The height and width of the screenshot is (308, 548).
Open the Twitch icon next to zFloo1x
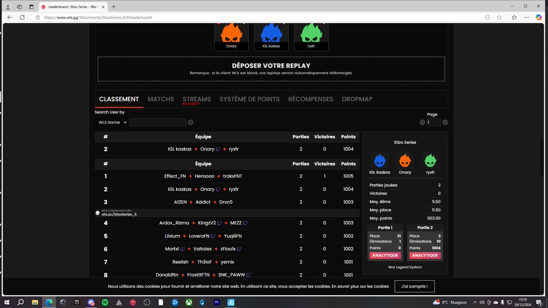pyautogui.click(x=239, y=249)
